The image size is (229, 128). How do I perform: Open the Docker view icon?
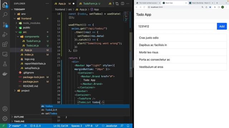point(5,74)
